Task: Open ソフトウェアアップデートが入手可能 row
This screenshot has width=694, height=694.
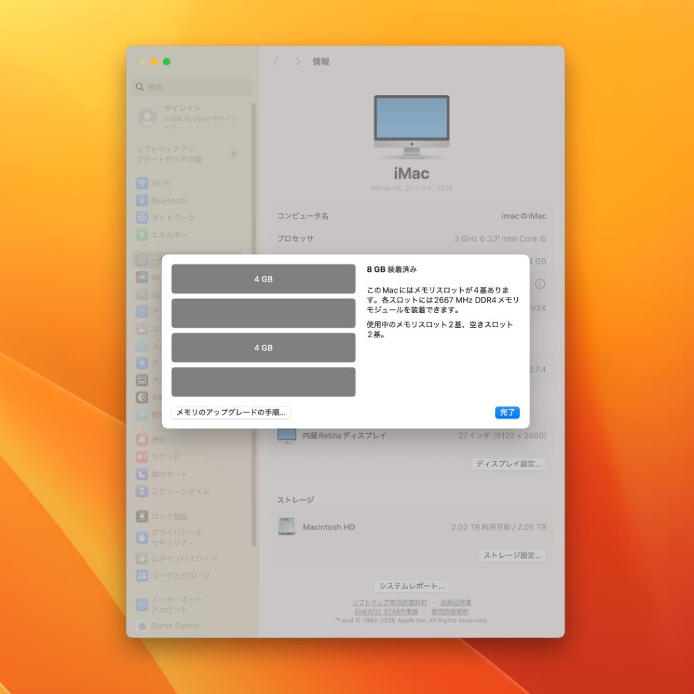Action: tap(188, 154)
